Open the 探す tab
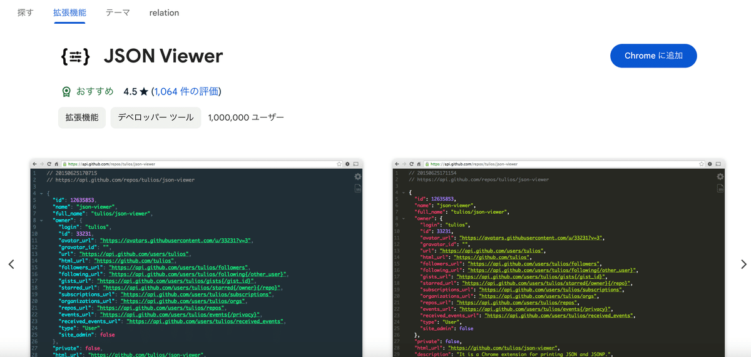This screenshot has width=751, height=357. point(26,13)
